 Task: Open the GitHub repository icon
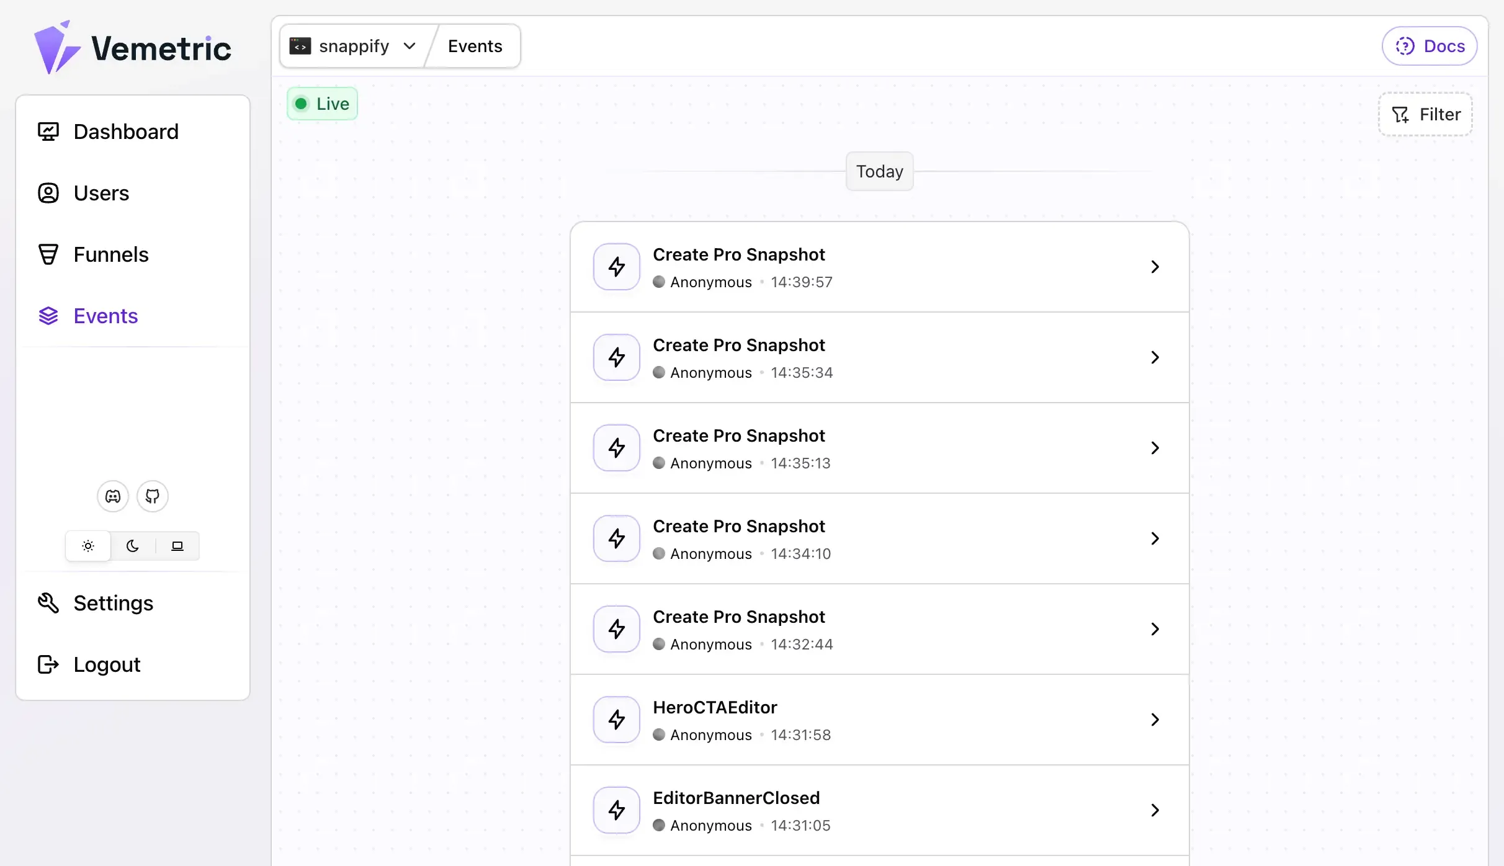(x=152, y=496)
